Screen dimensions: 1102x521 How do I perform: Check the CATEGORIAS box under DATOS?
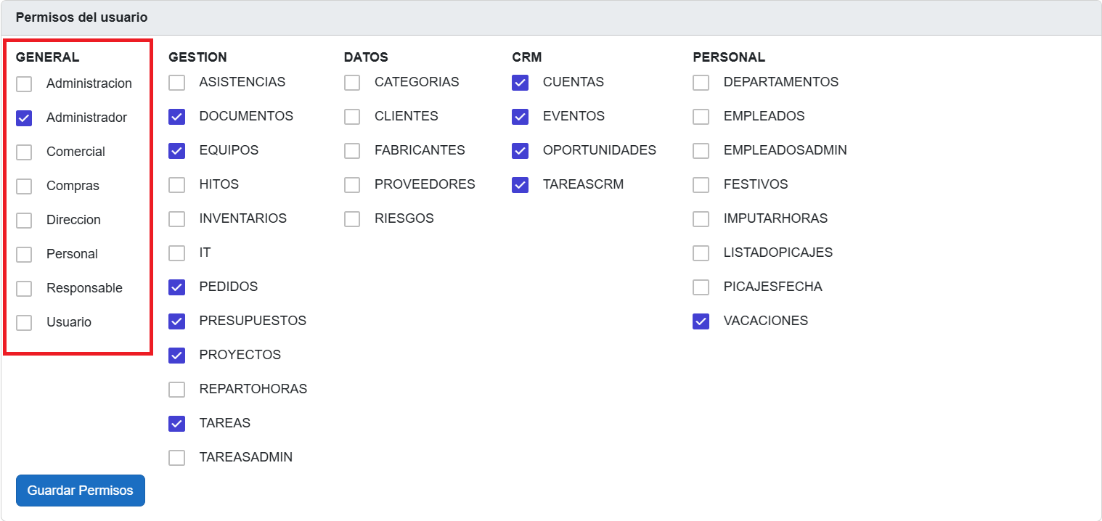[352, 83]
